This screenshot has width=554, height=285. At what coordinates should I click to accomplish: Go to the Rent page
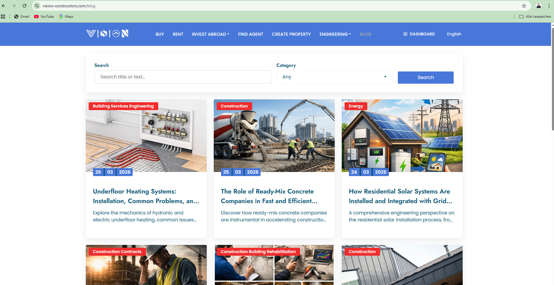coord(178,34)
